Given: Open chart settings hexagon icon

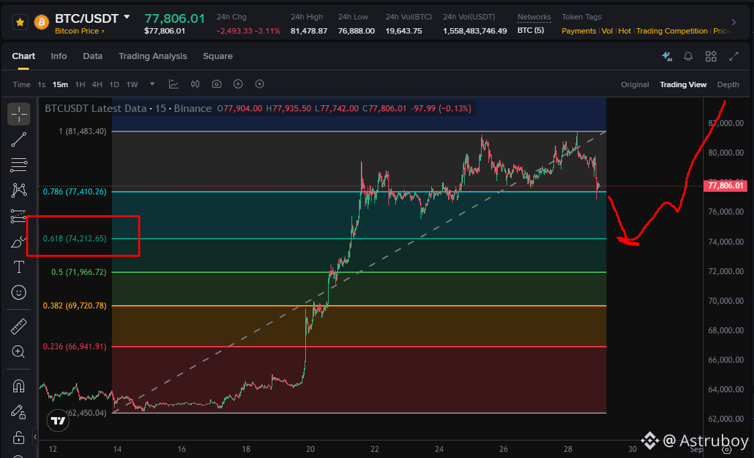Looking at the screenshot, I should pyautogui.click(x=260, y=84).
